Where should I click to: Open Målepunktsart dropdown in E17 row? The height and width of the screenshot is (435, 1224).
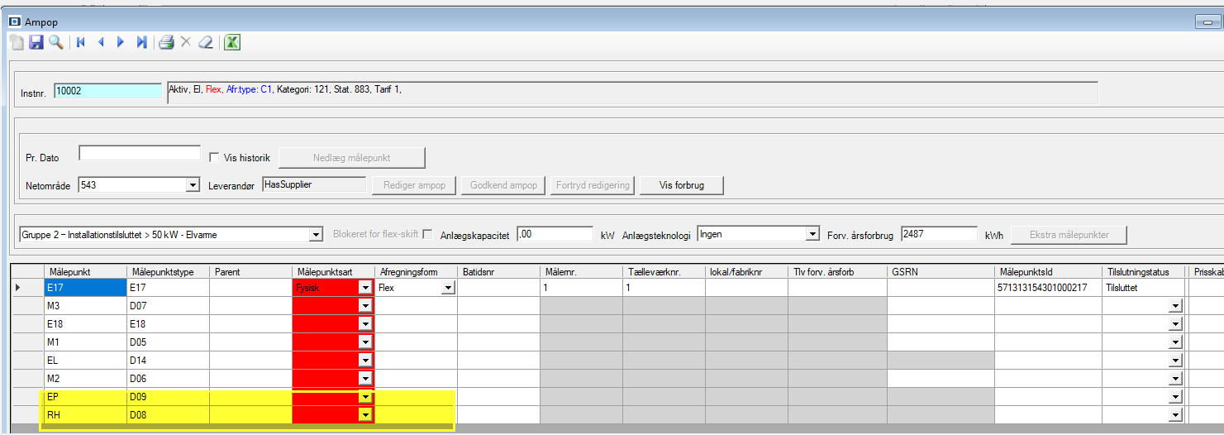pyautogui.click(x=365, y=288)
